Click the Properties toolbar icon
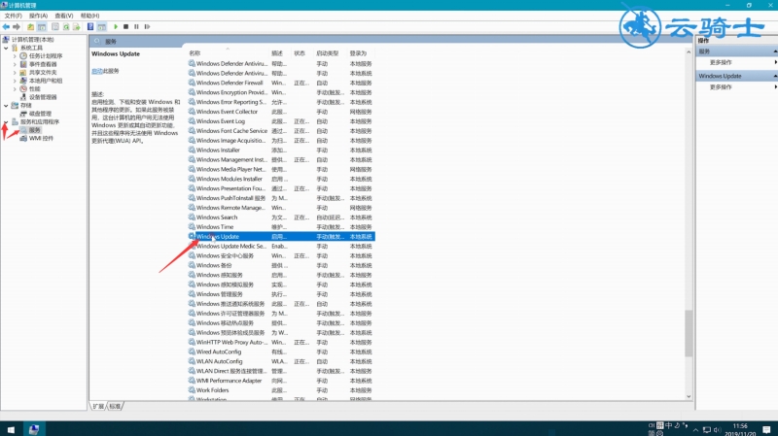778x436 pixels. [55, 27]
